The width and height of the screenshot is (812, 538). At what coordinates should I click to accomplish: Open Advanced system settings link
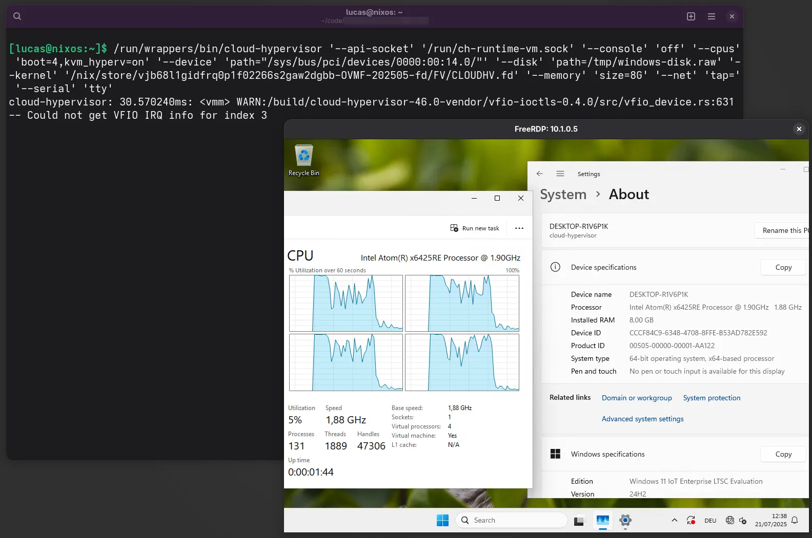coord(642,419)
